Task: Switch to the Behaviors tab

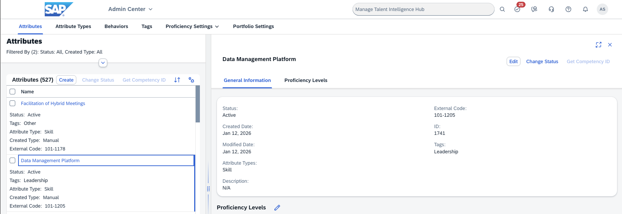Action: [x=116, y=26]
